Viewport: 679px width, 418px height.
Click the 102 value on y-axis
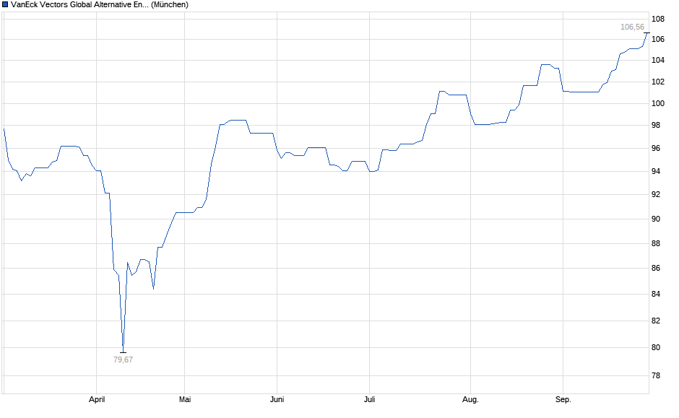pos(658,82)
